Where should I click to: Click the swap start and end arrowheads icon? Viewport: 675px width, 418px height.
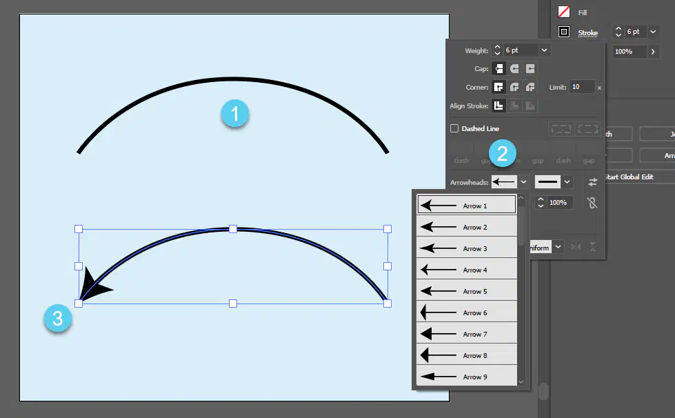click(x=593, y=182)
